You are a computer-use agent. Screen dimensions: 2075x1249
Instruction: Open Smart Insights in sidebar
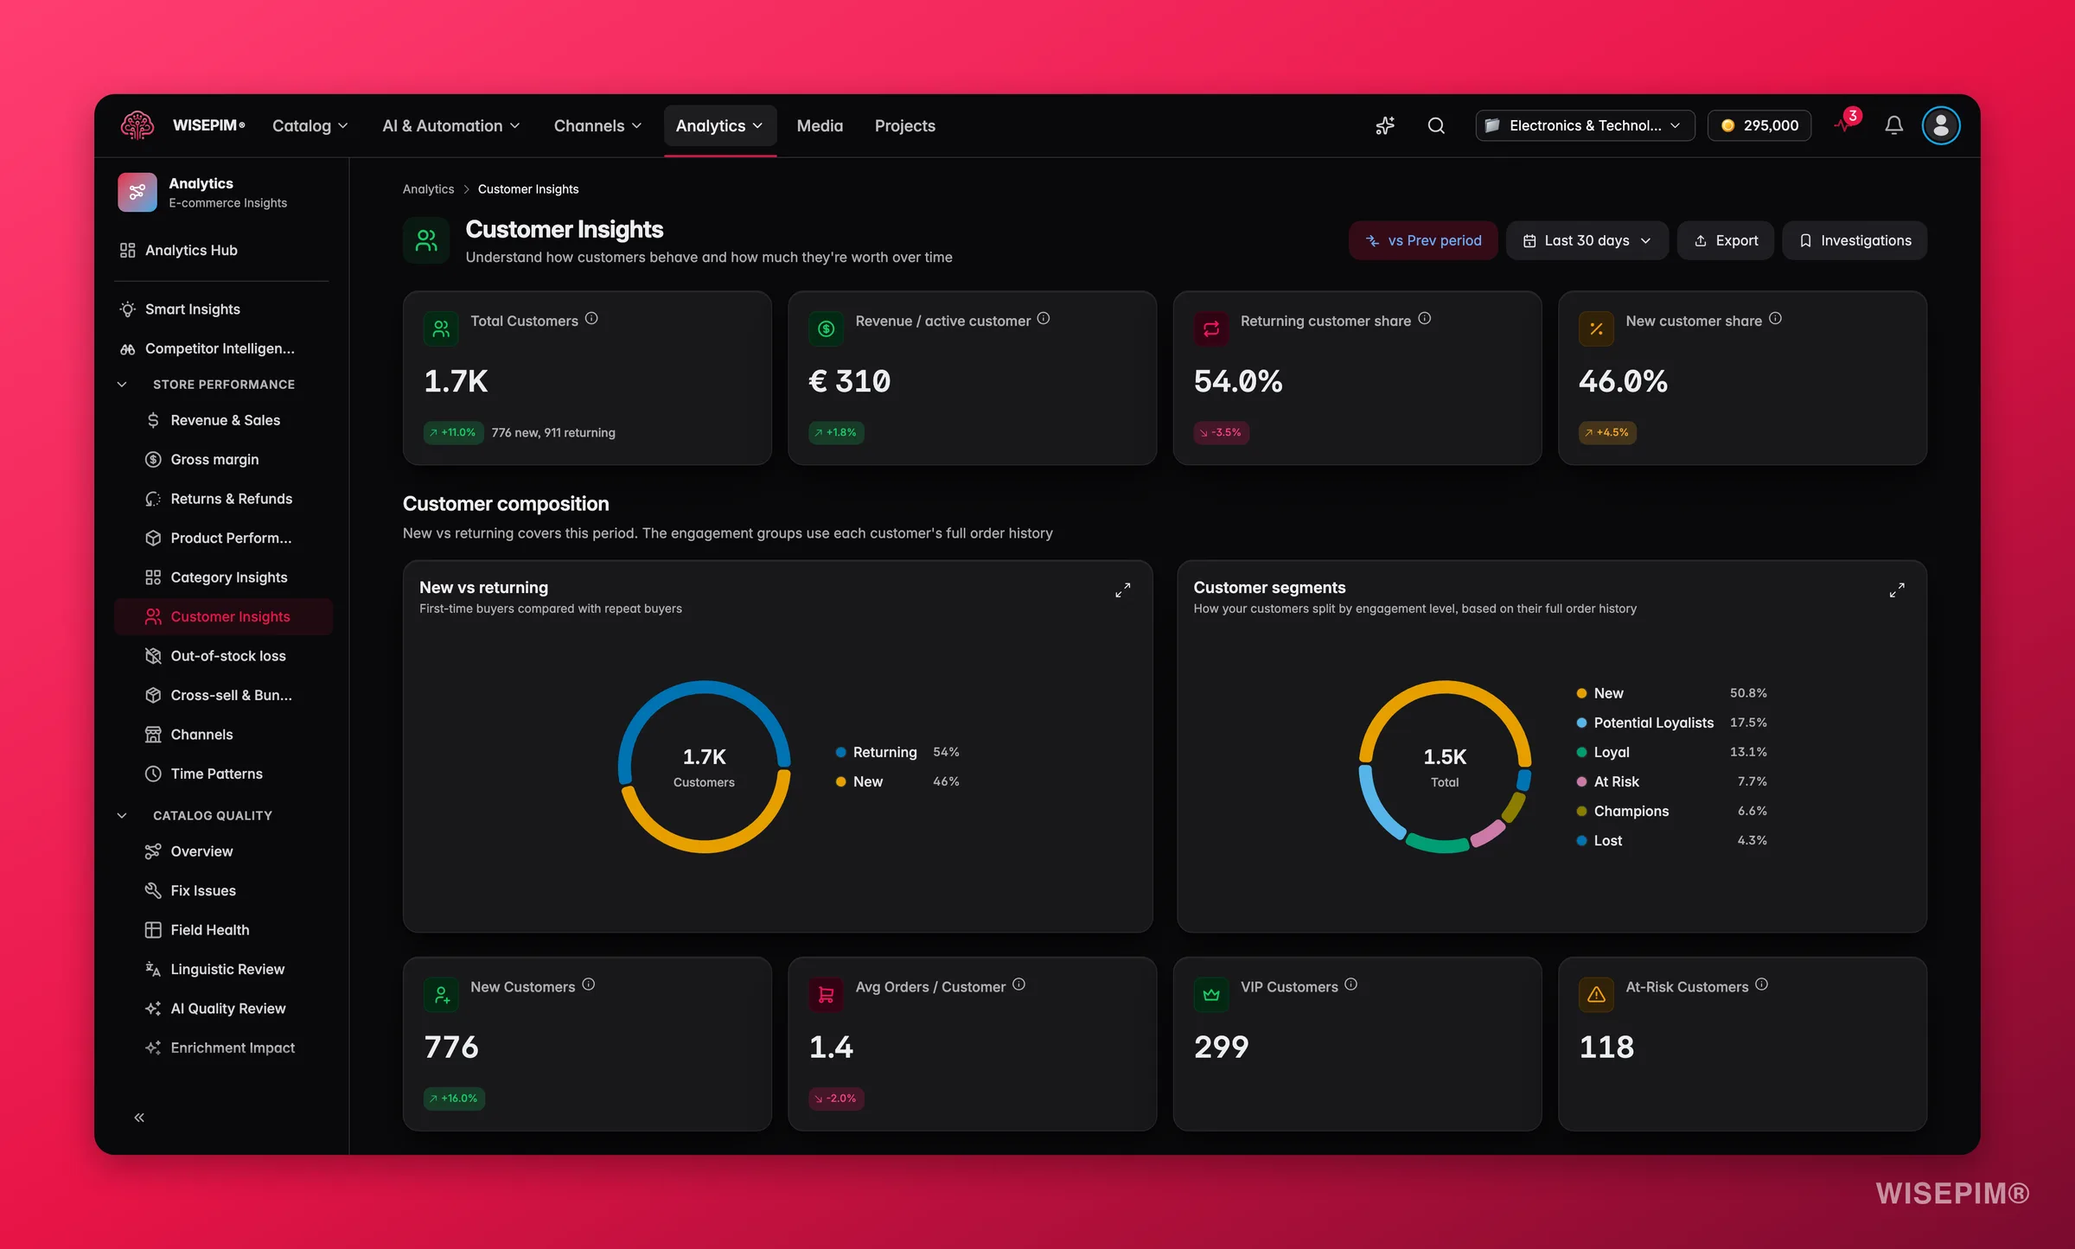[223, 309]
